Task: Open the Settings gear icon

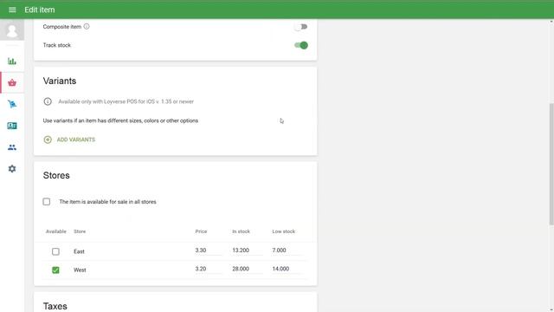Action: (12, 169)
